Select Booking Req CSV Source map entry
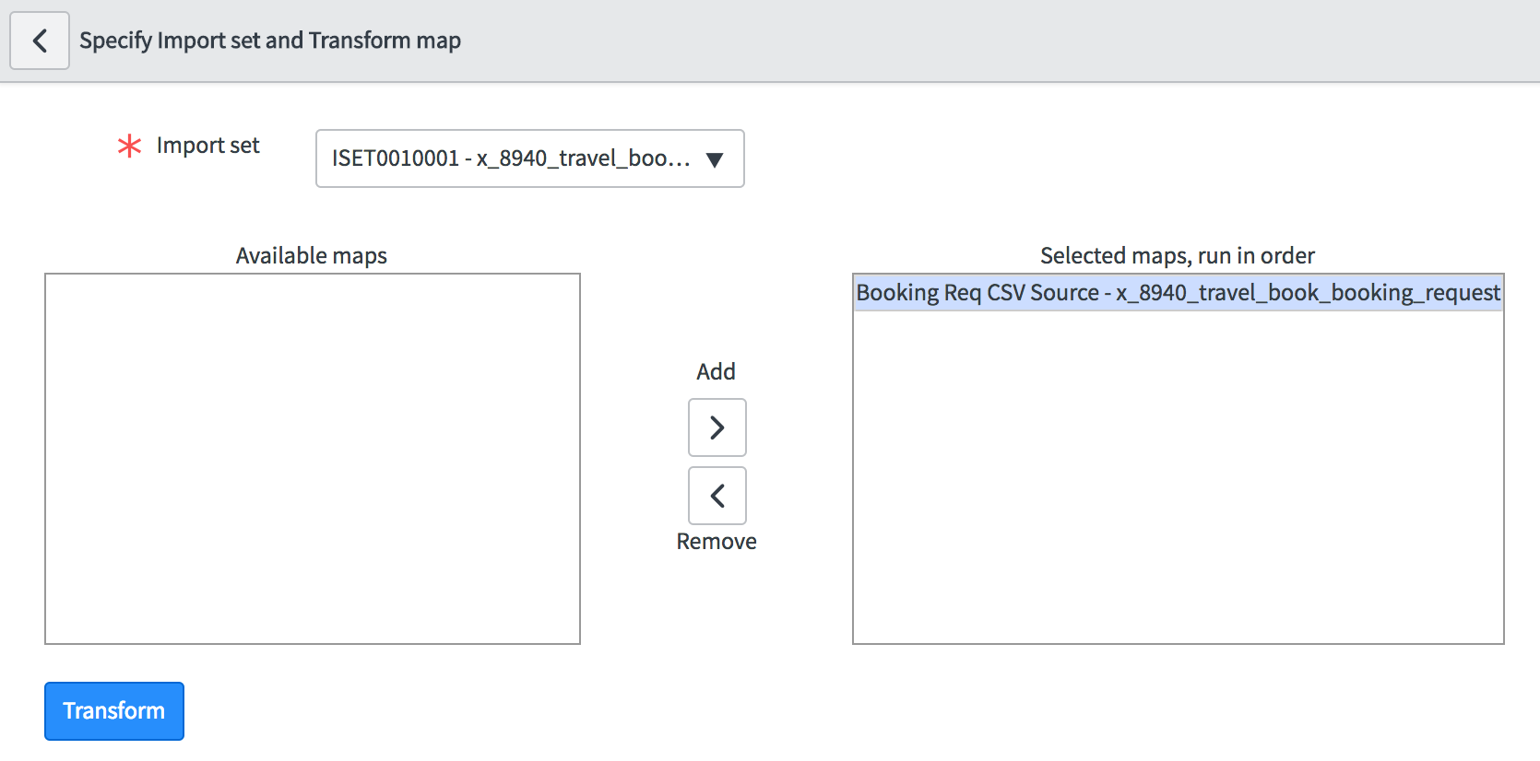The image size is (1540, 761). point(1178,293)
